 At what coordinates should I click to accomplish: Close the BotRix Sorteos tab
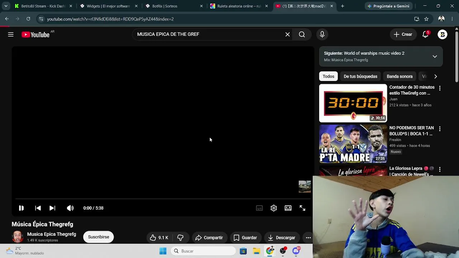coord(201,6)
